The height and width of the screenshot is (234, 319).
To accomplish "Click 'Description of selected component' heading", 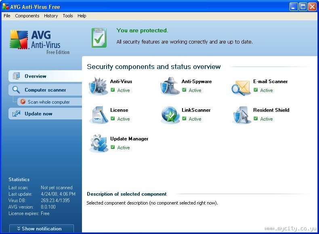I will [126, 194].
